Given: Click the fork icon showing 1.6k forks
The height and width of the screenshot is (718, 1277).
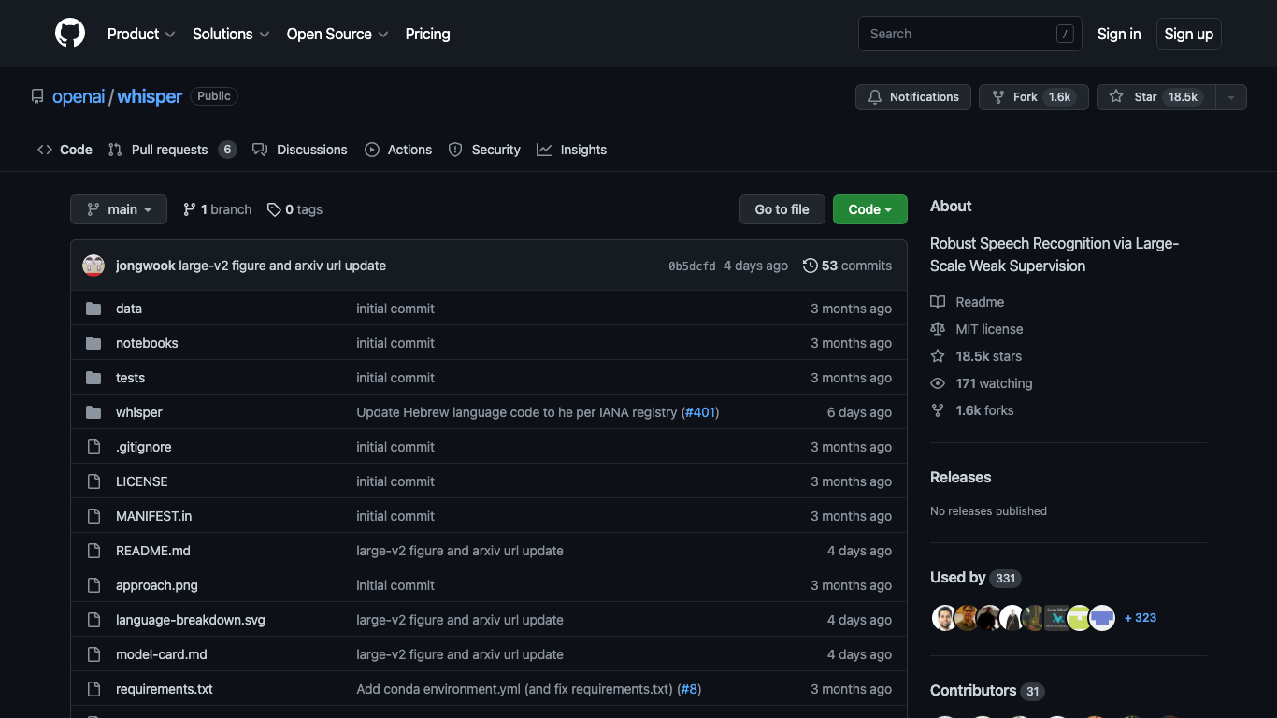Looking at the screenshot, I should (938, 409).
